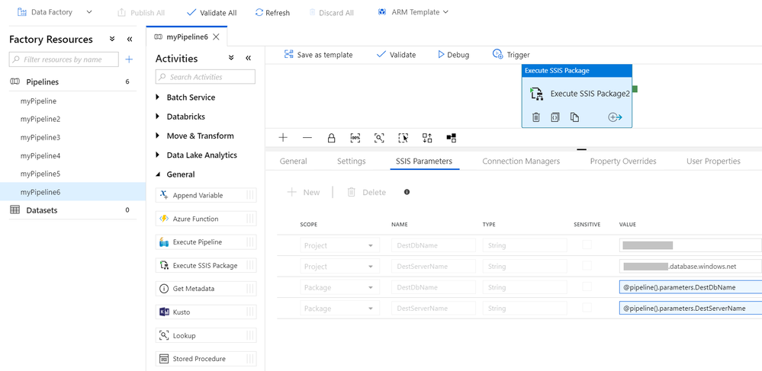
Task: Add a new resource with plus icon
Action: pos(129,59)
